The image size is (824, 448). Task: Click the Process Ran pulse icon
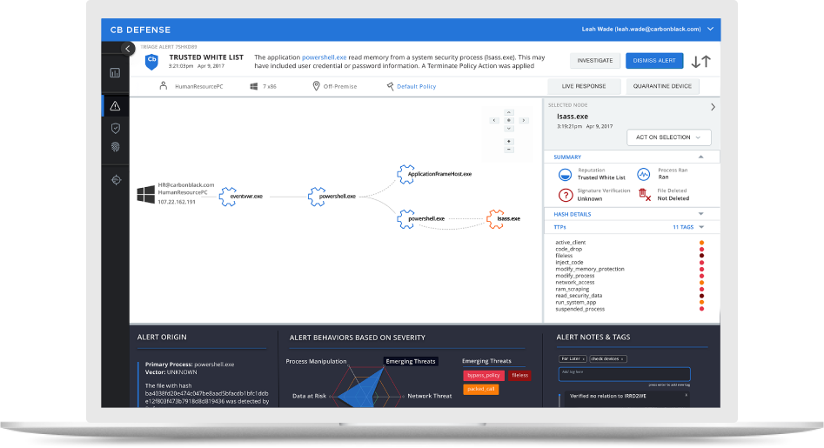[x=644, y=174]
